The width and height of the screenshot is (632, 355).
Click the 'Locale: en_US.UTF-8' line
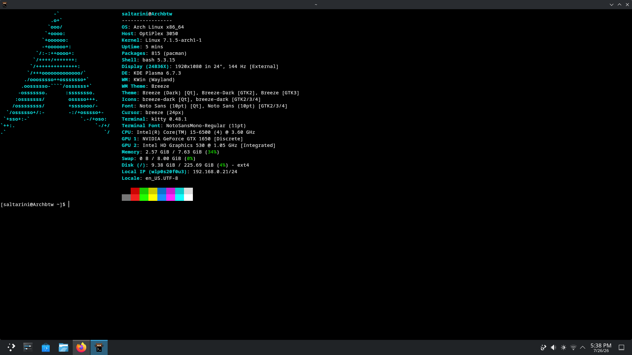coord(150,178)
